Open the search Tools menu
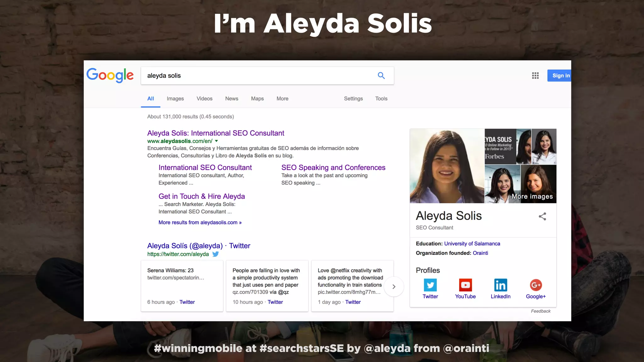The height and width of the screenshot is (362, 644). [381, 99]
